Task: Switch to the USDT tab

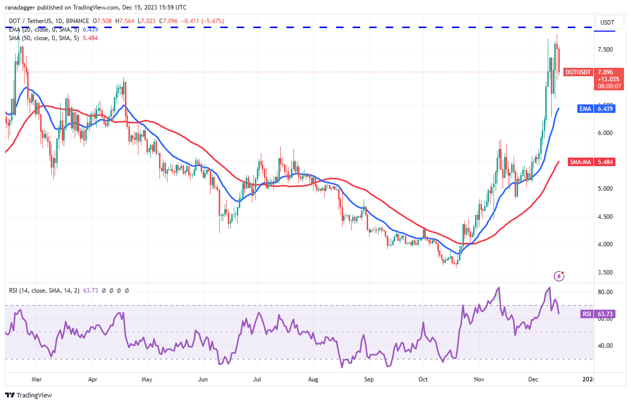Action: point(607,22)
